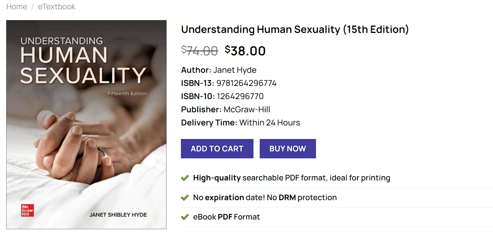Select the author name Janet Hyde
The height and width of the screenshot is (235, 493).
pos(234,70)
